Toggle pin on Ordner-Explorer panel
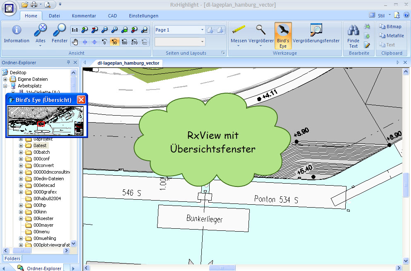The image size is (411, 271). 68,63
